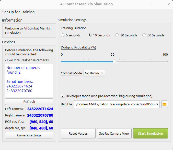This screenshot has width=173, height=150.
Task: Click the Dodging Probability slider handle
Action: pos(114,62)
